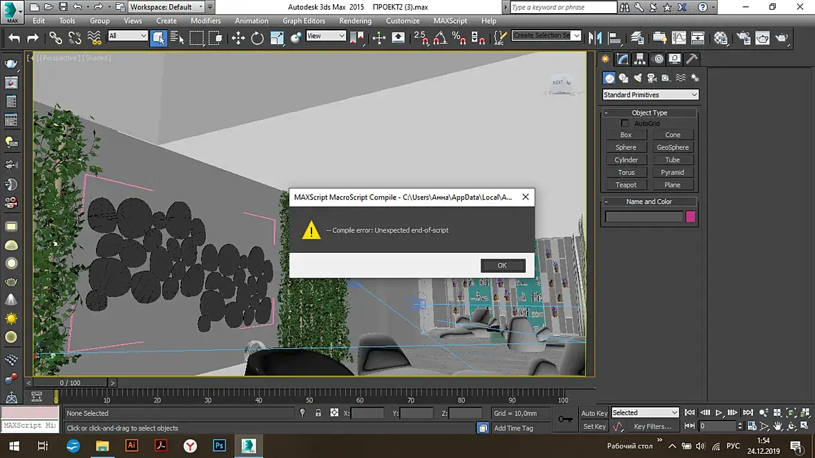Image resolution: width=815 pixels, height=458 pixels.
Task: Click the Teapot primitive button
Action: click(626, 185)
